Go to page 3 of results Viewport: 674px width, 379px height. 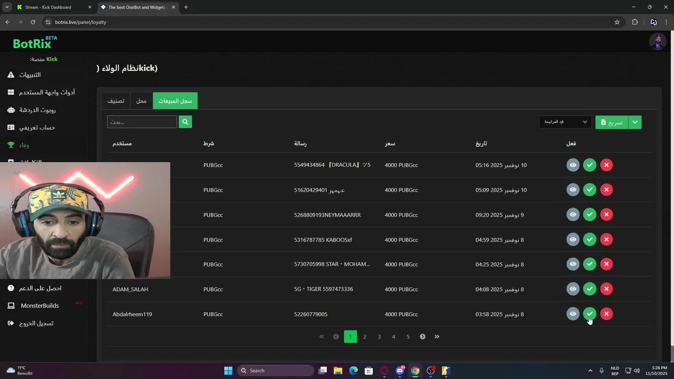[x=379, y=336]
